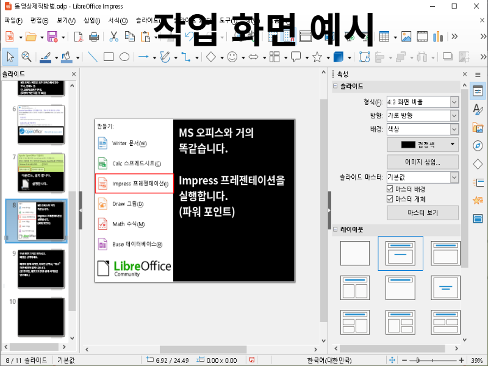Toggle the 마스터 배경 checkbox
The width and height of the screenshot is (488, 366).
(x=390, y=189)
